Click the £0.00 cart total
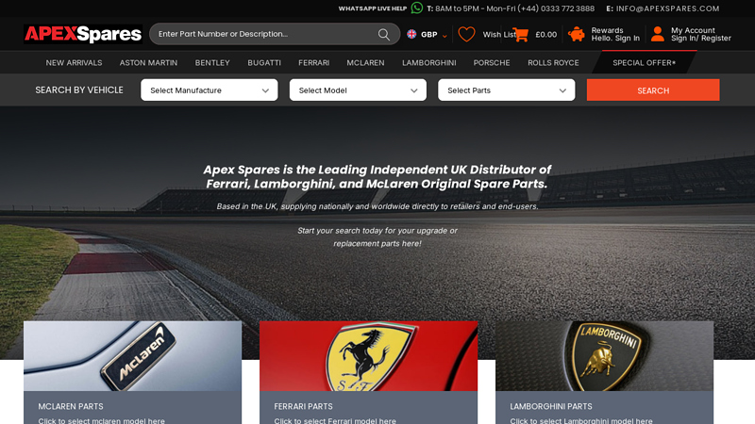The image size is (755, 424). [546, 35]
